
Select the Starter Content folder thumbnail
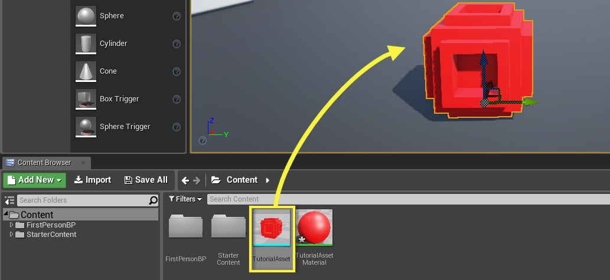tap(229, 227)
